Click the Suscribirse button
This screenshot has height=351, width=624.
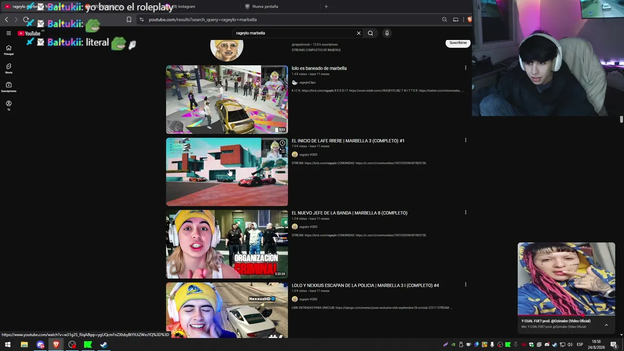point(458,43)
